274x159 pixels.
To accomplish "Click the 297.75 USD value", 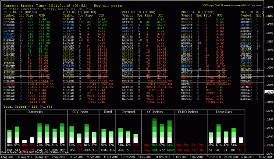I will [44, 31].
